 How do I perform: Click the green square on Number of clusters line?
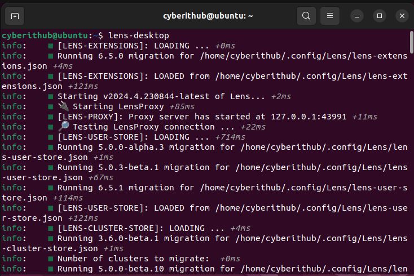[x=50, y=259]
